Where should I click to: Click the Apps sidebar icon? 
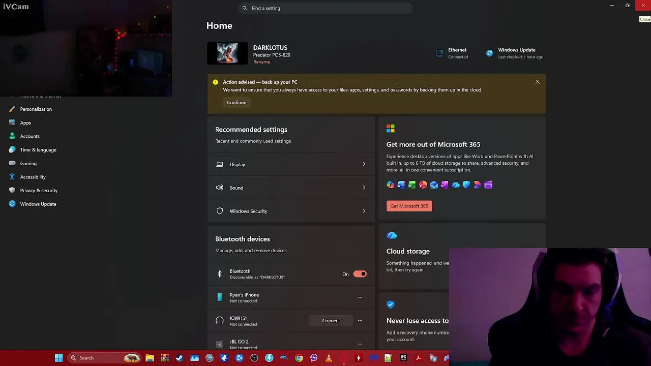(12, 123)
